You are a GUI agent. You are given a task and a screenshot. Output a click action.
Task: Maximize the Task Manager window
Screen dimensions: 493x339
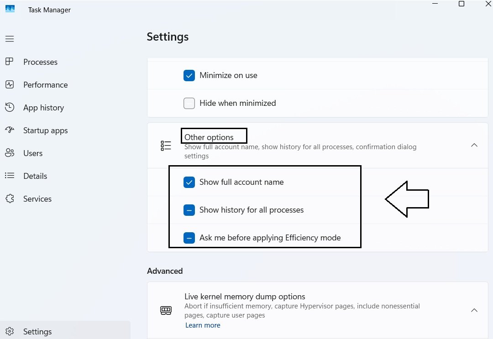[x=462, y=4]
